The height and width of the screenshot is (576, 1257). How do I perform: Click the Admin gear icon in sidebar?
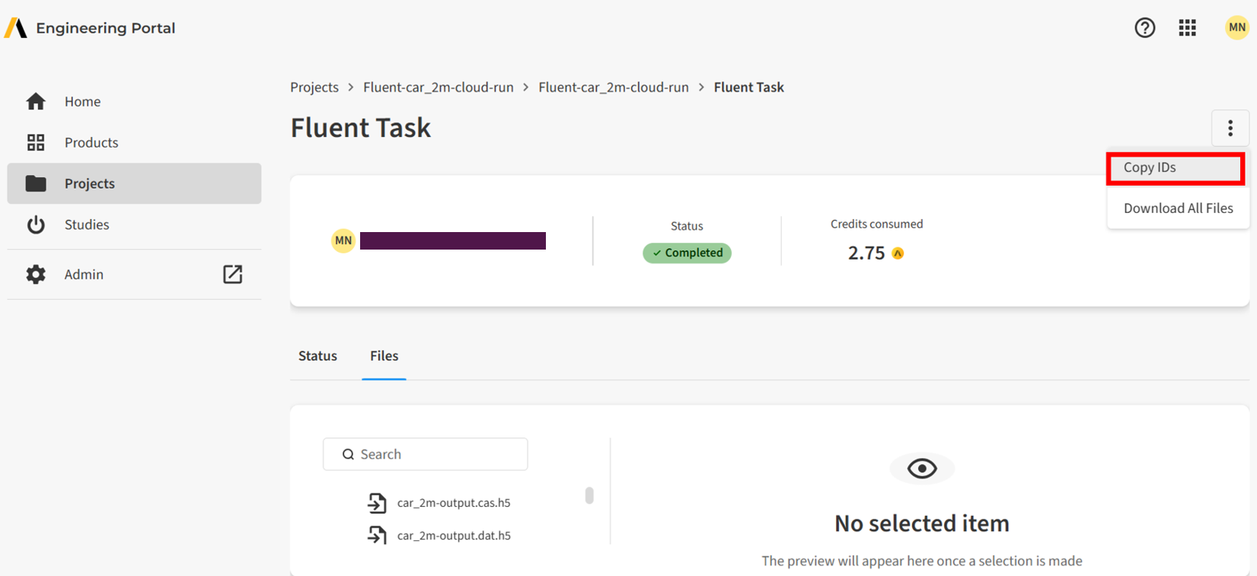click(x=36, y=274)
